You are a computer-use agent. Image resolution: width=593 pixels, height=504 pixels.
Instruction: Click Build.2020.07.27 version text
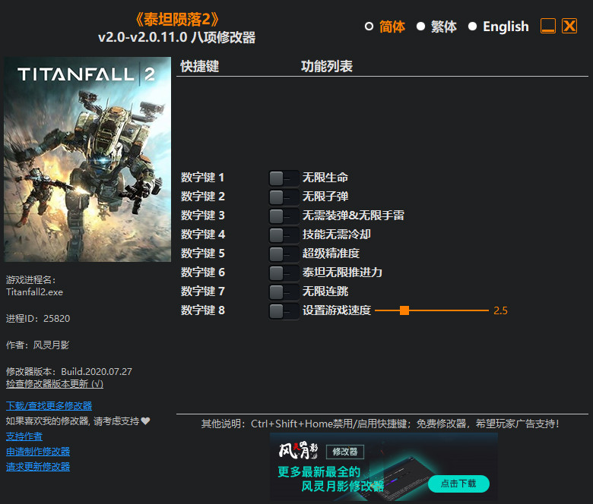(97, 372)
